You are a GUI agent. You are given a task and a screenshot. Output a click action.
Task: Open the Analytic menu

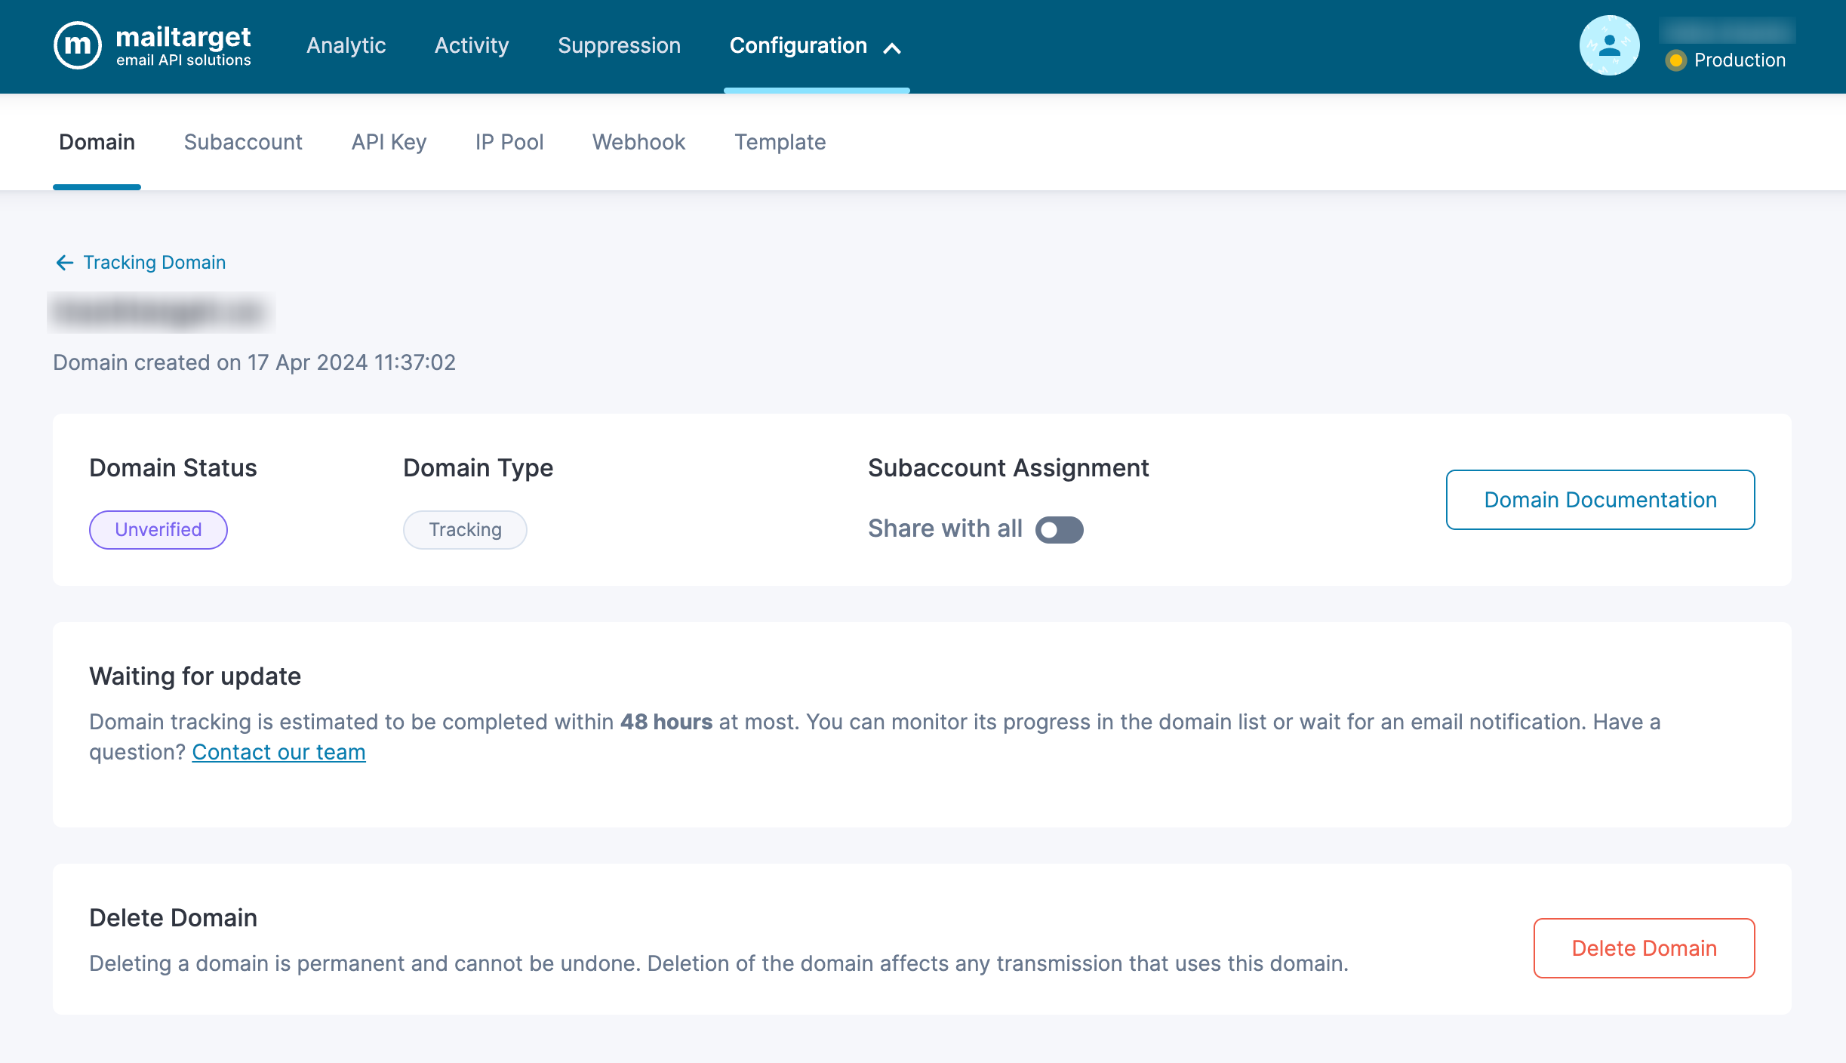pyautogui.click(x=346, y=45)
